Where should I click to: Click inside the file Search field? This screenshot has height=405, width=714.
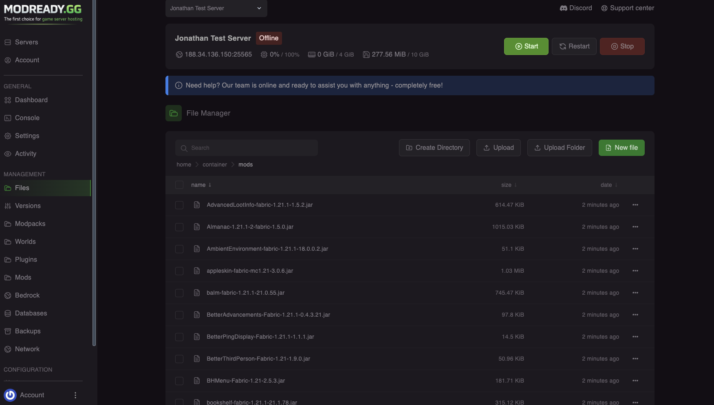(246, 147)
